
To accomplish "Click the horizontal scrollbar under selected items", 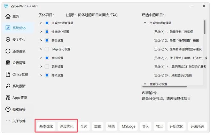I will coord(165,87).
